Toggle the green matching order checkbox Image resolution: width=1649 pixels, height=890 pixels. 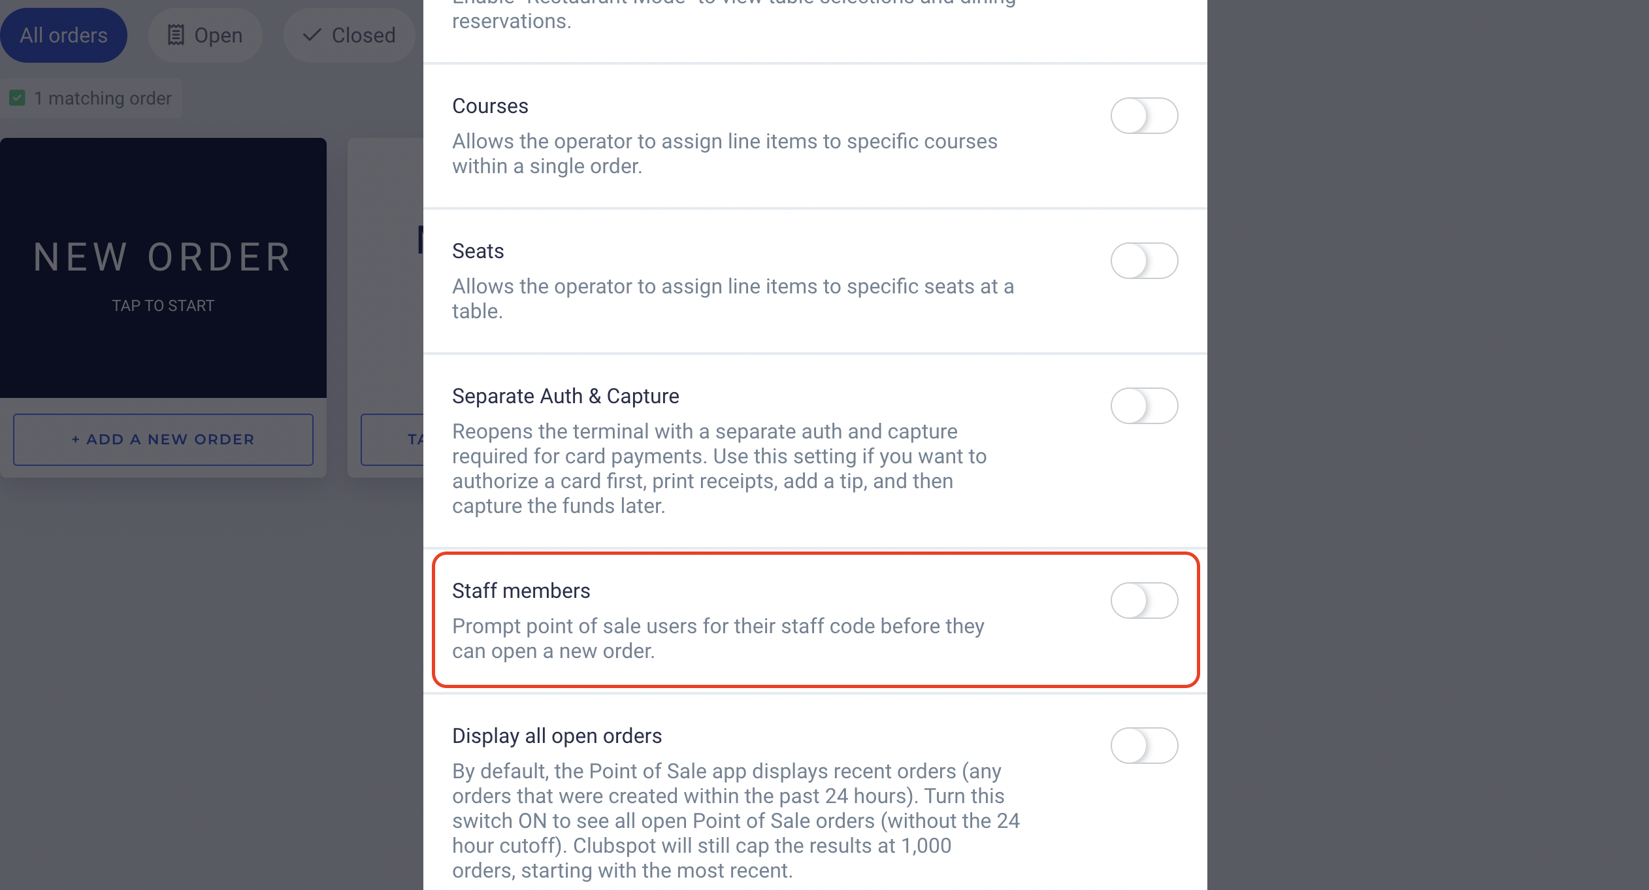18,98
